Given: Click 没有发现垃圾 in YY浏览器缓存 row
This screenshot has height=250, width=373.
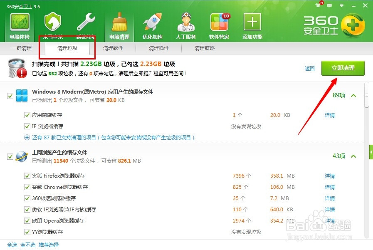Looking at the screenshot, I should click(x=246, y=232).
